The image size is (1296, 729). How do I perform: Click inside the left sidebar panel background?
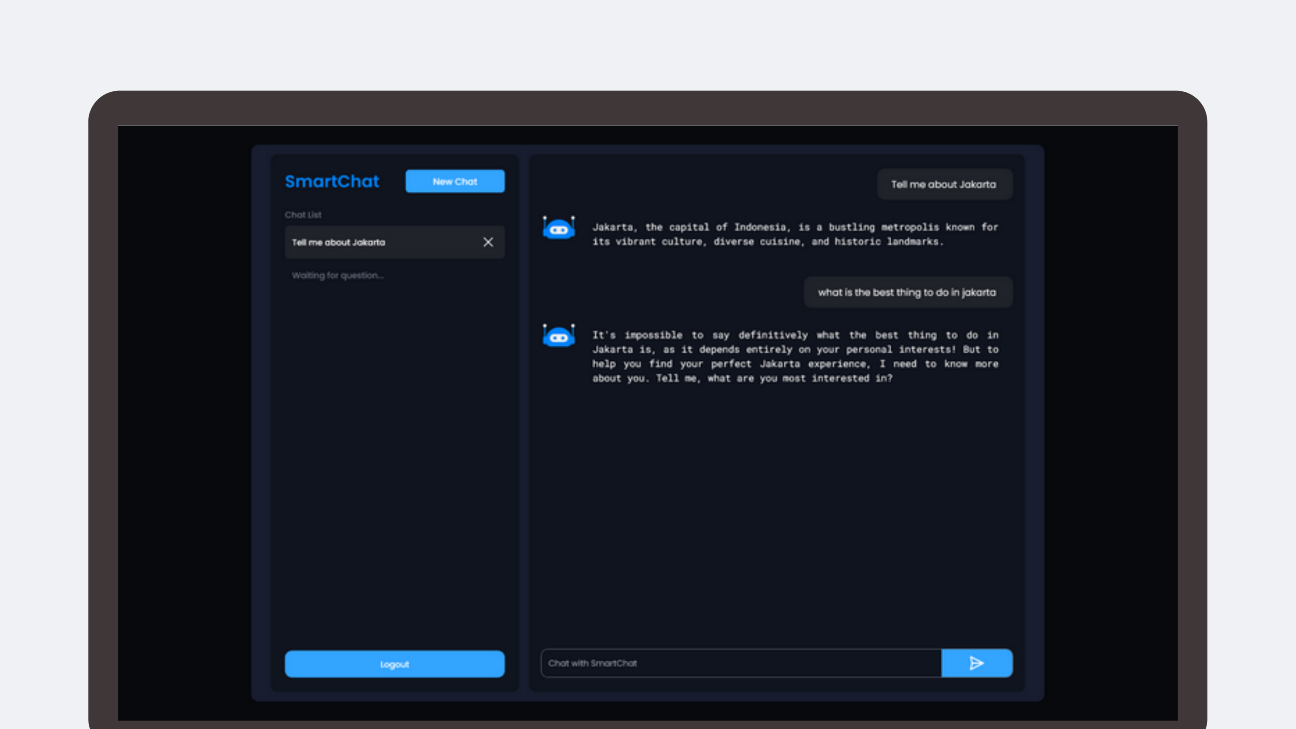click(395, 453)
